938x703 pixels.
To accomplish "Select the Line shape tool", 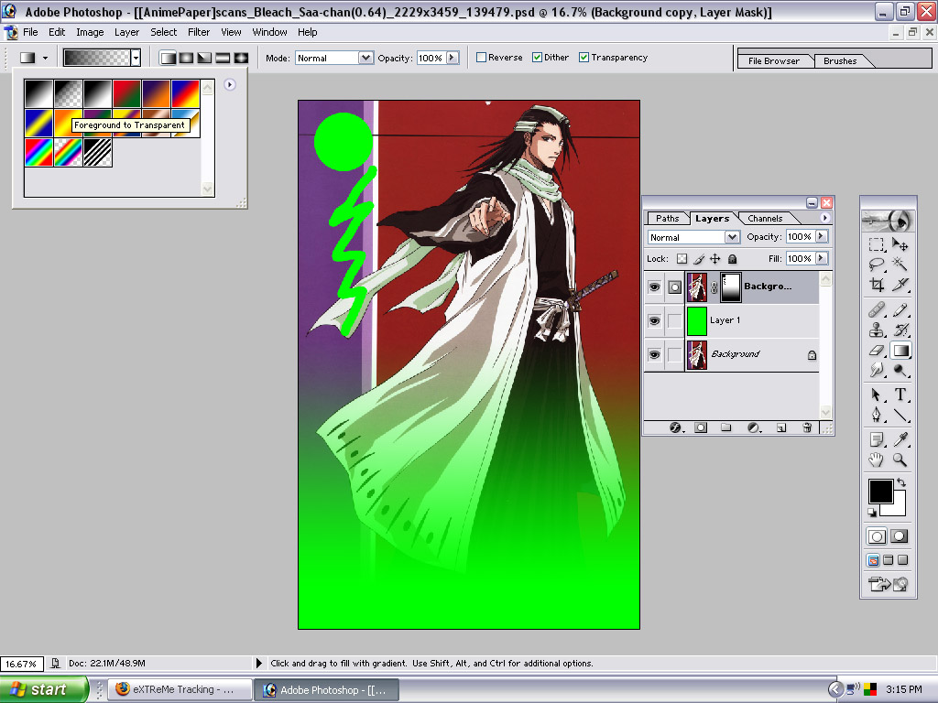I will 900,415.
